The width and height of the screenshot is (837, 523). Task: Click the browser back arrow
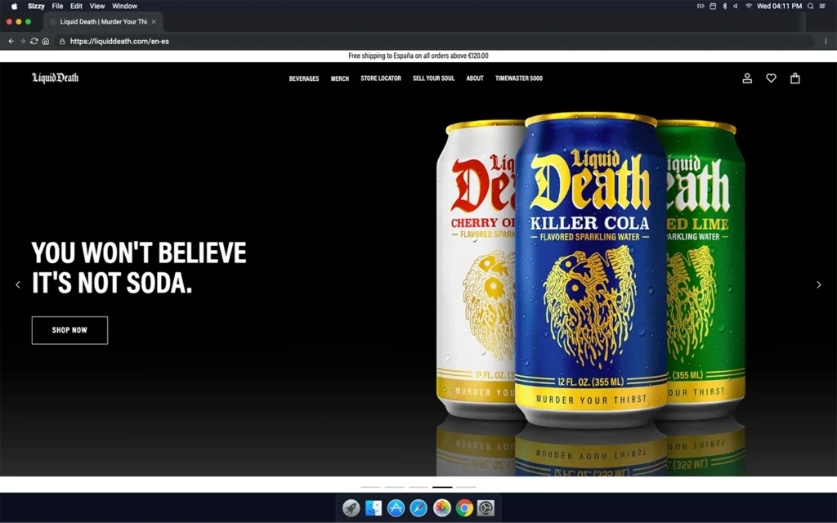click(x=11, y=41)
